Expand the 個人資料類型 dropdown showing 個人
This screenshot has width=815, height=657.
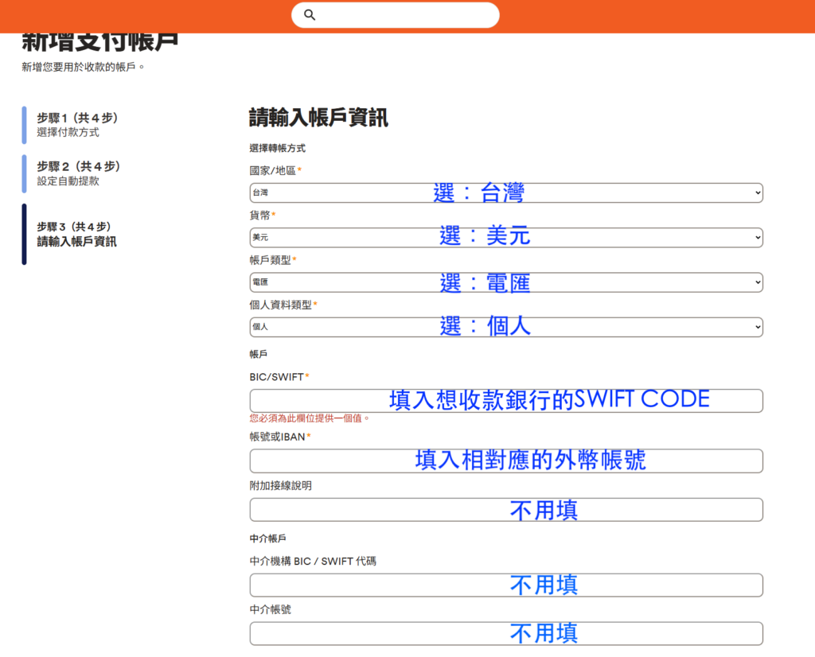point(505,326)
